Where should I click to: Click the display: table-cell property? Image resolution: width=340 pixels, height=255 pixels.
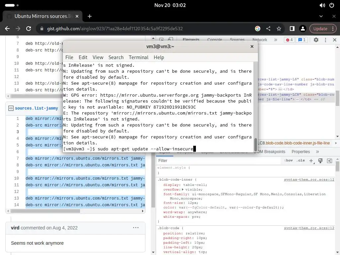coord(185,185)
